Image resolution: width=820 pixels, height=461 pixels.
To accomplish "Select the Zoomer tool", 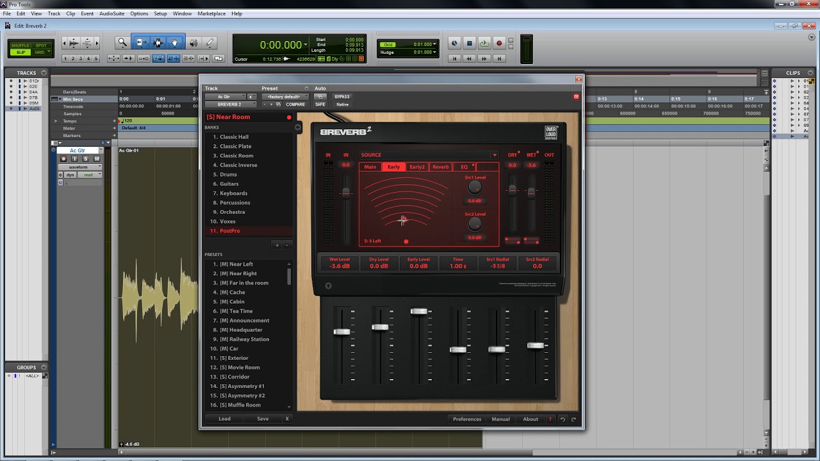I will (x=122, y=43).
